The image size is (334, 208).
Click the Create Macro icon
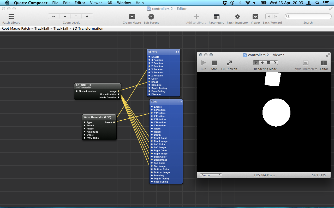coord(132,17)
